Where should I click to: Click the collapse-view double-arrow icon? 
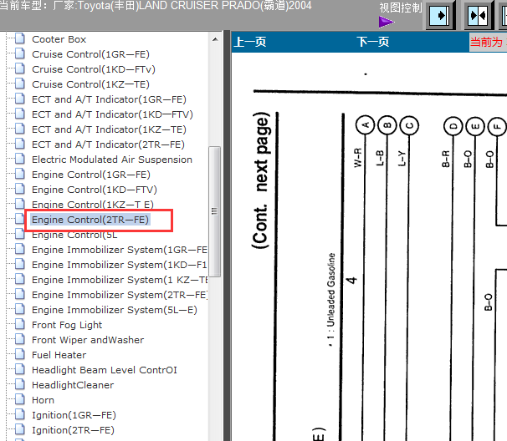(x=478, y=15)
